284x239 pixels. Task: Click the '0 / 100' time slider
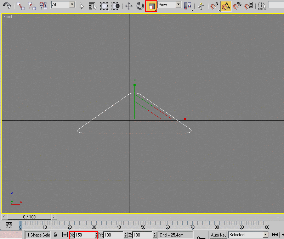(29, 217)
